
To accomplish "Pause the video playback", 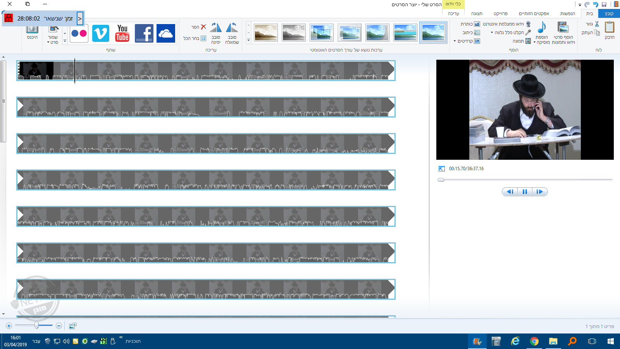I will (x=525, y=192).
